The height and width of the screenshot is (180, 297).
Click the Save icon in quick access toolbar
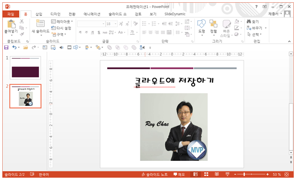click(x=6, y=48)
